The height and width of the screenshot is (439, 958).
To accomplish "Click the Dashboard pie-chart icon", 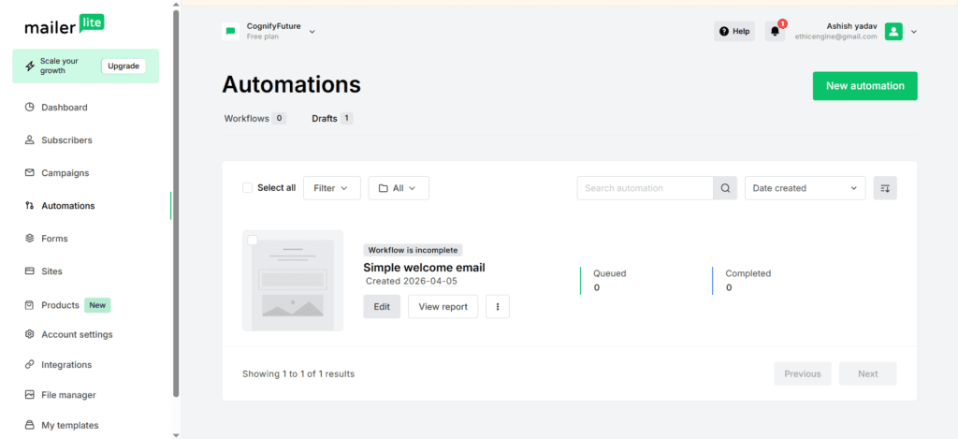I will click(29, 107).
